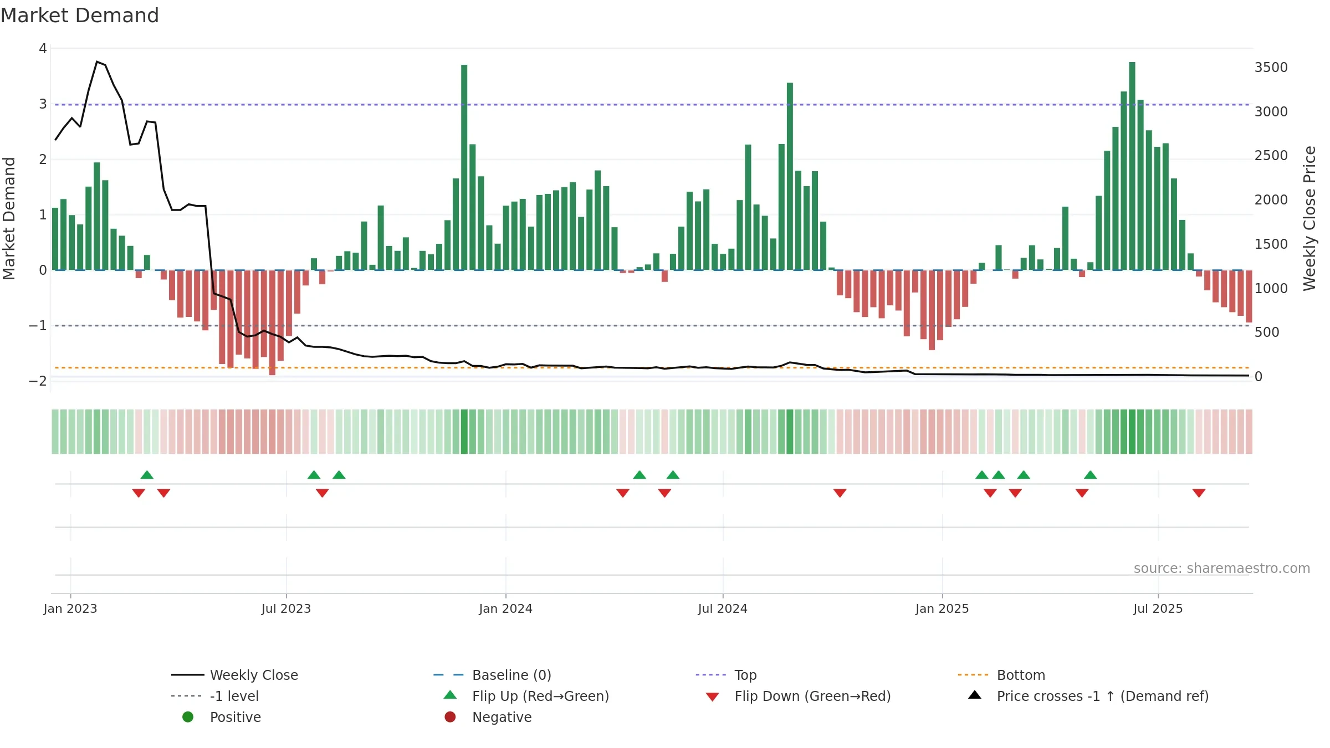The image size is (1330, 748).
Task: Click the −1 tick on the left axis
Action: coord(38,326)
